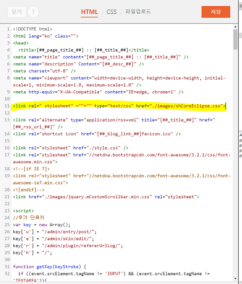242x284 pixels.
Task: Click highlighted shCoreEclipse.css link line
Action: 119,106
